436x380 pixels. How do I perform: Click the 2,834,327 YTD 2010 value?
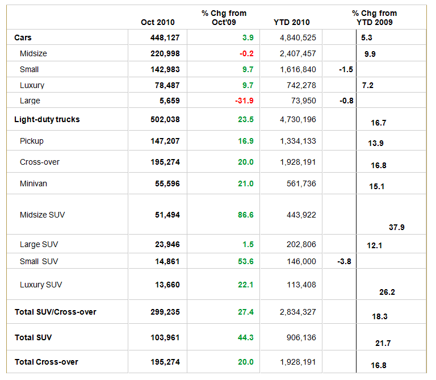(x=297, y=312)
